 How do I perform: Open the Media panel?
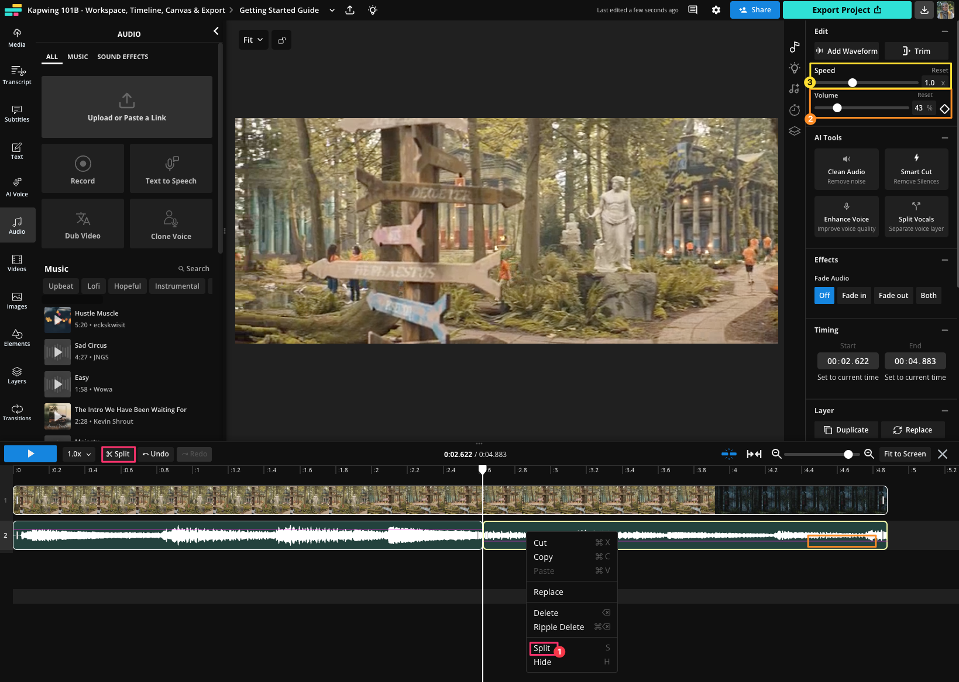pos(16,37)
